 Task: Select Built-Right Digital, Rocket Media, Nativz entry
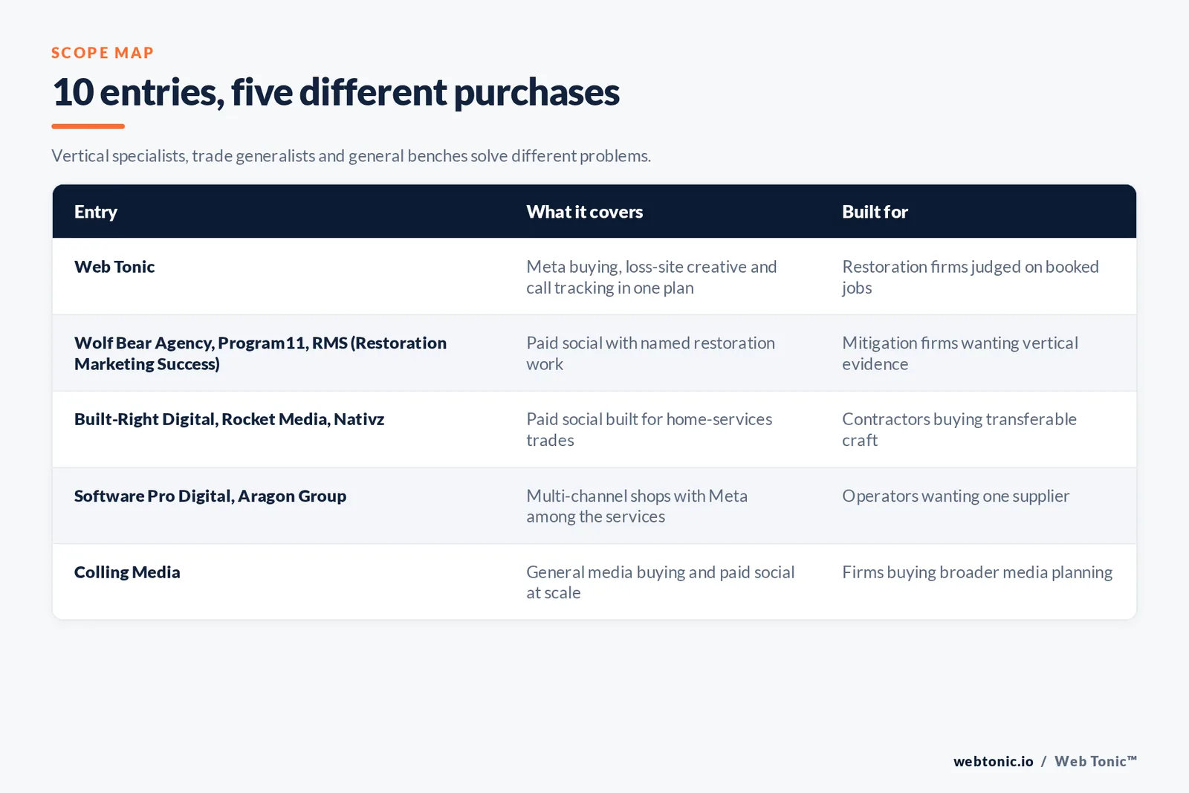[229, 419]
